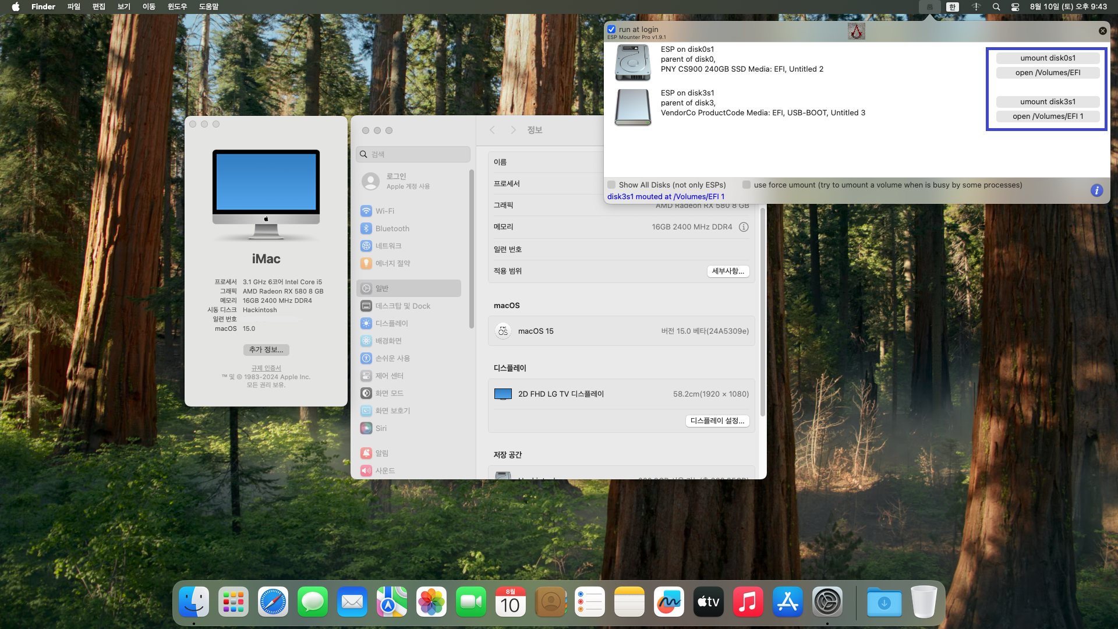Image resolution: width=1118 pixels, height=629 pixels.
Task: Click umount disk3s1 button
Action: (x=1048, y=102)
